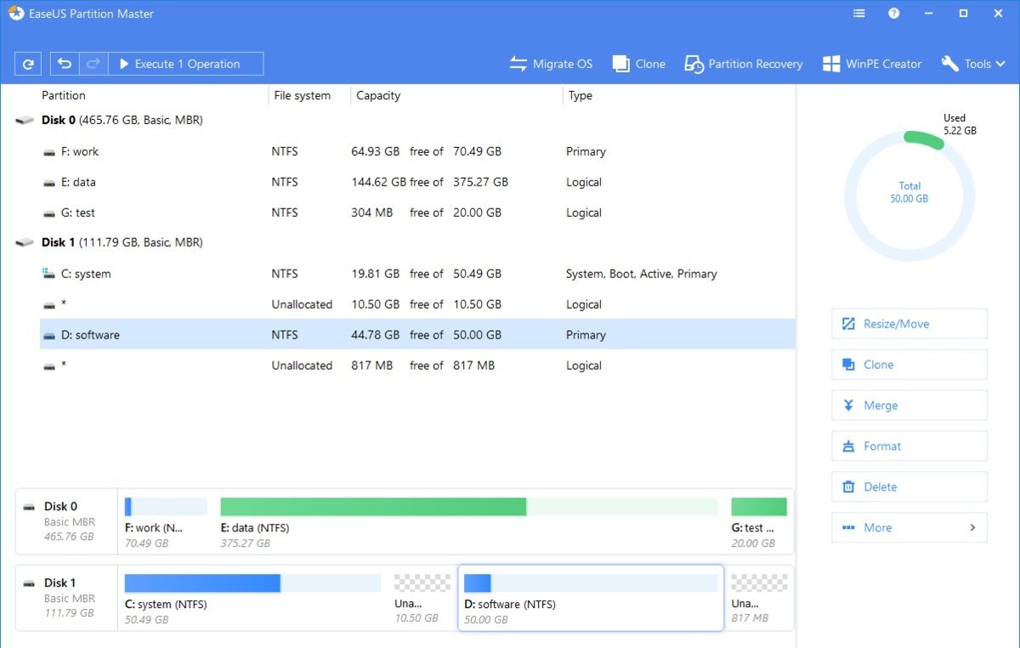Select the D: software block in the disk map
The image size is (1020, 648).
coord(591,599)
